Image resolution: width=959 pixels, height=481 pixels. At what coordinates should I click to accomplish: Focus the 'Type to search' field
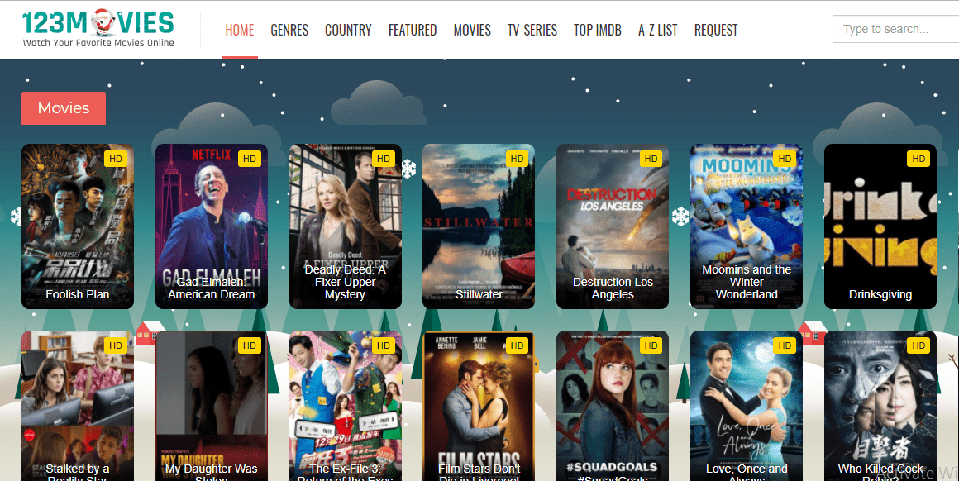895,29
